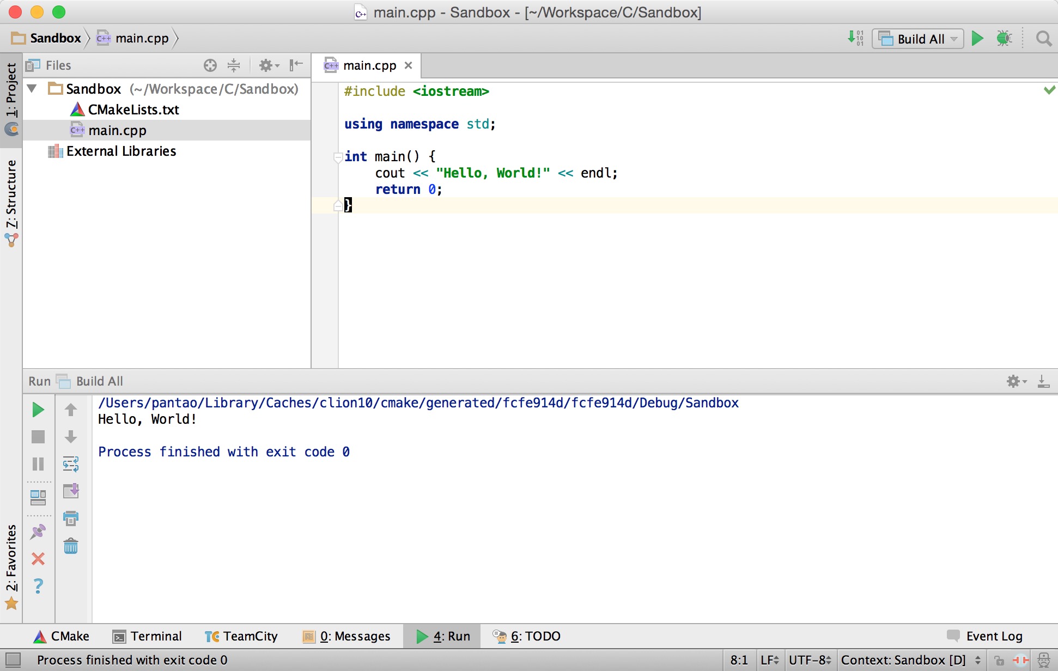Screen dimensions: 1058x671
Task: Toggle read-only lock icon in status bar
Action: click(x=999, y=661)
